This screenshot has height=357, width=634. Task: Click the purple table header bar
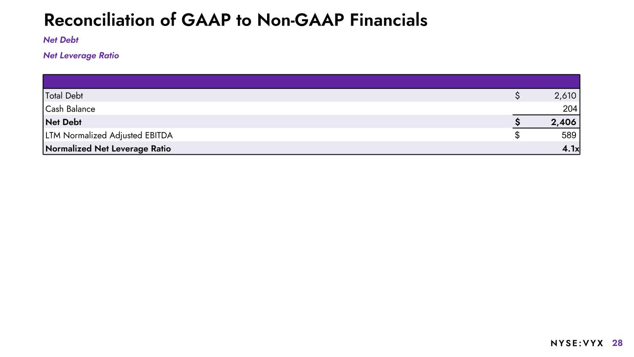tap(311, 81)
